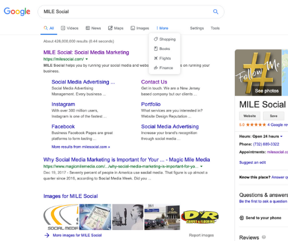Switch to the News tab
This screenshot has width=288, height=241.
[x=93, y=28]
